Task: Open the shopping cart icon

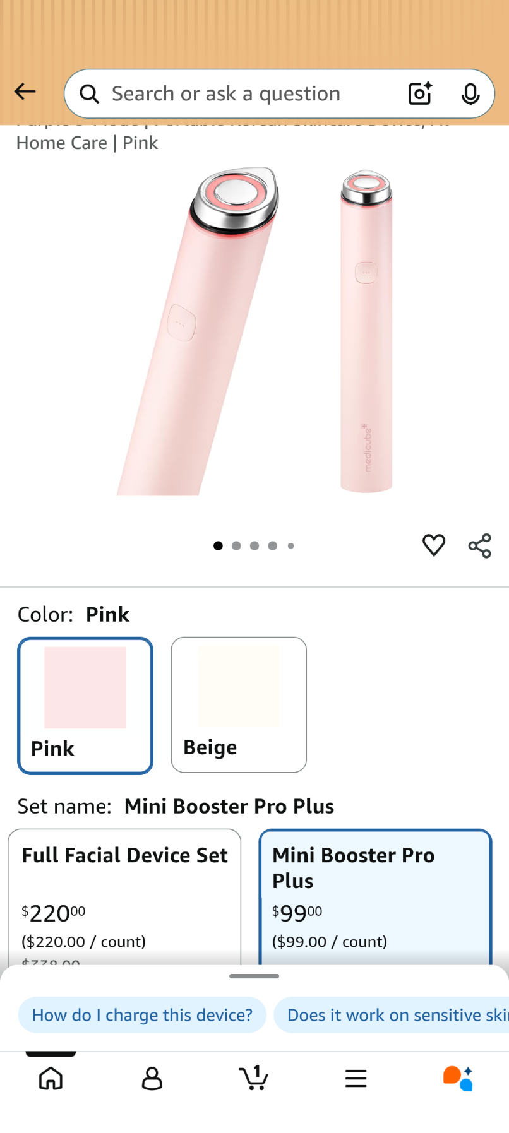Action: 254,1077
